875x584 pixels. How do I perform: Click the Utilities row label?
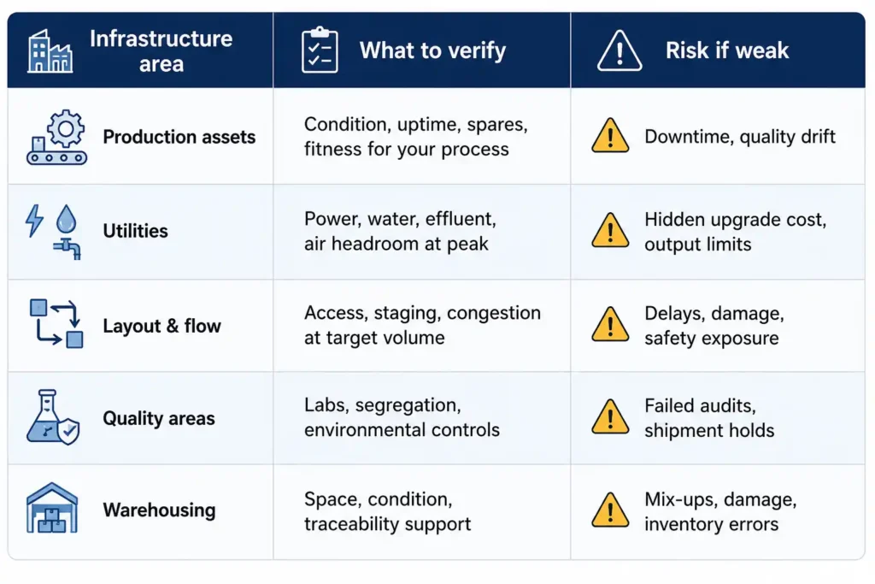(136, 231)
